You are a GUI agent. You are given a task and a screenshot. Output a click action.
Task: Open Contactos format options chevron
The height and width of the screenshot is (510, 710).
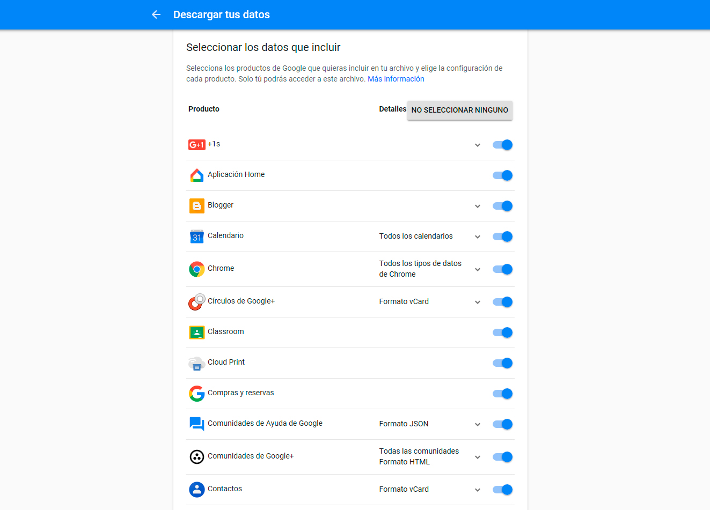click(x=478, y=490)
